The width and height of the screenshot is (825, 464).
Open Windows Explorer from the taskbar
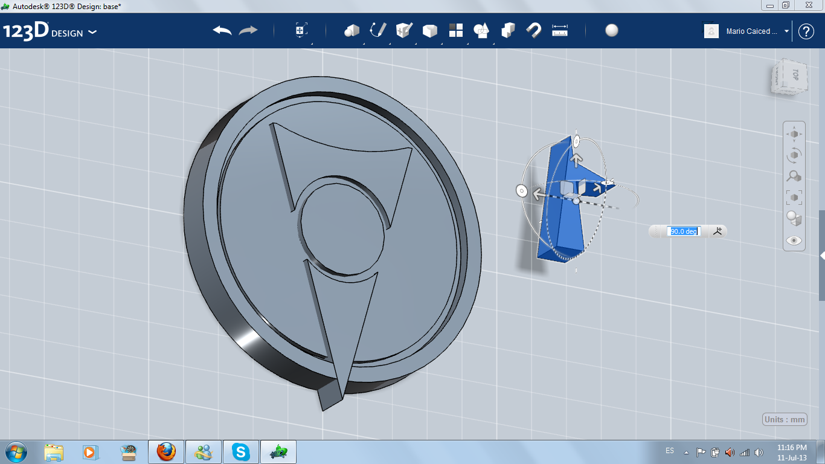[x=54, y=452]
